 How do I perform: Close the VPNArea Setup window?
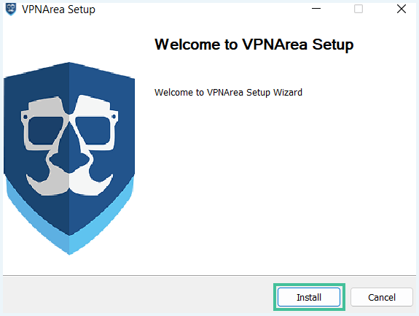(x=402, y=9)
